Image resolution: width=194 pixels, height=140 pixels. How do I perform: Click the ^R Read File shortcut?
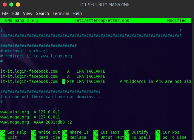(46, 137)
